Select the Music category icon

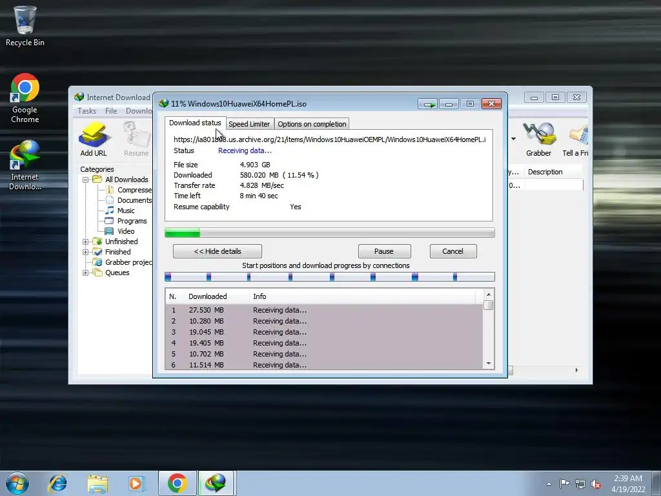[x=110, y=210]
